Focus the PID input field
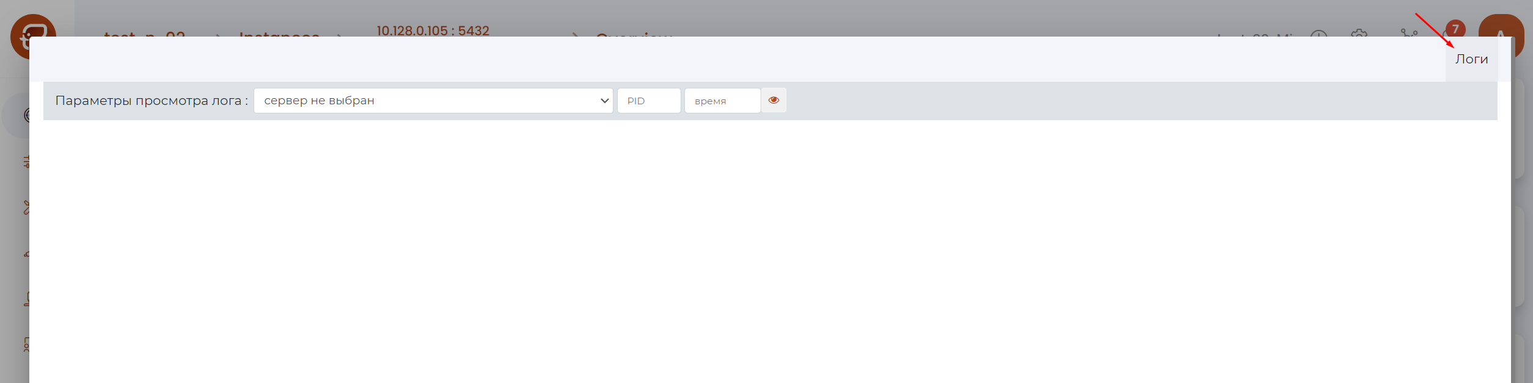Screen dimensions: 1533x383 click(649, 101)
